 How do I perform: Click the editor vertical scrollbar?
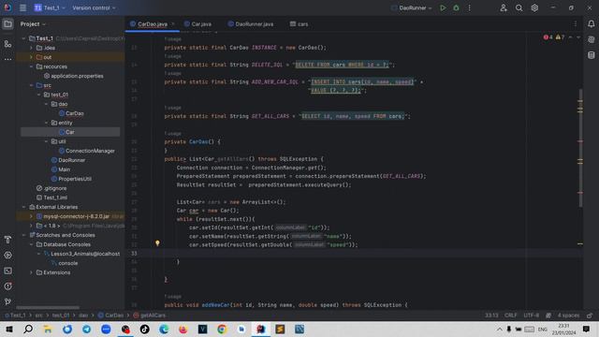[x=580, y=148]
